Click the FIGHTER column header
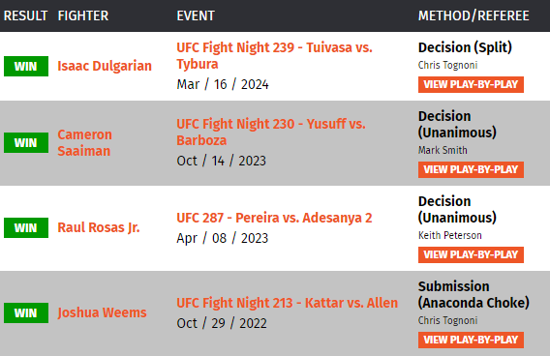The height and width of the screenshot is (356, 550). [x=83, y=15]
